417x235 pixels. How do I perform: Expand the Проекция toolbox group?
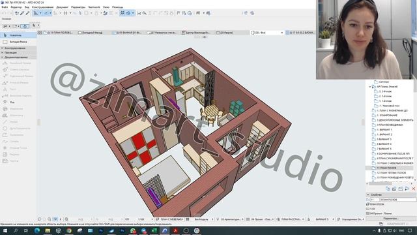click(x=18, y=52)
